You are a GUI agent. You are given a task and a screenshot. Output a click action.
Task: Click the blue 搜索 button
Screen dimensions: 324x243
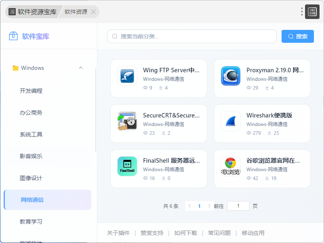point(298,36)
